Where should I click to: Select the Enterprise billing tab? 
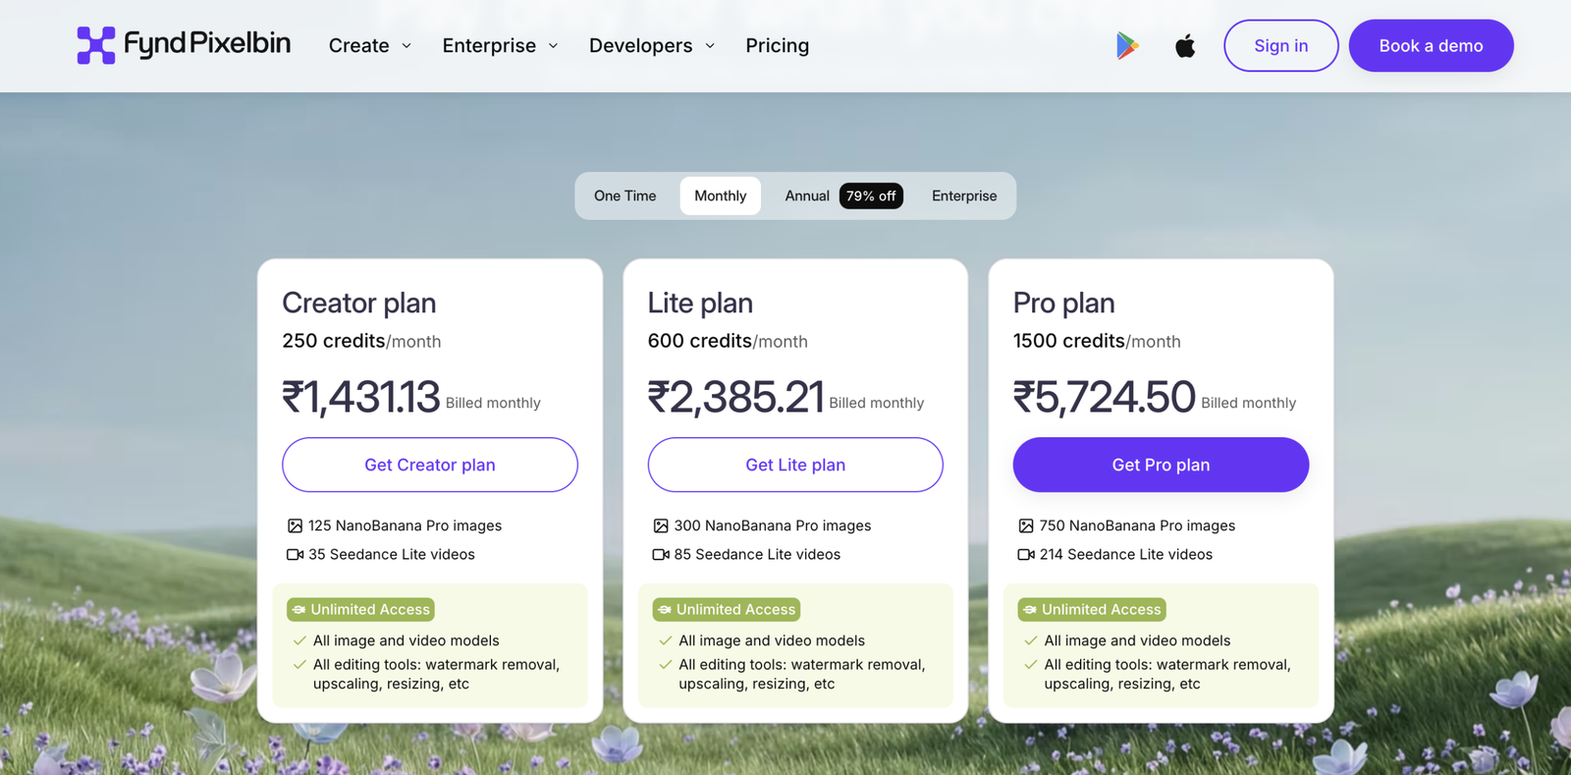click(x=964, y=195)
